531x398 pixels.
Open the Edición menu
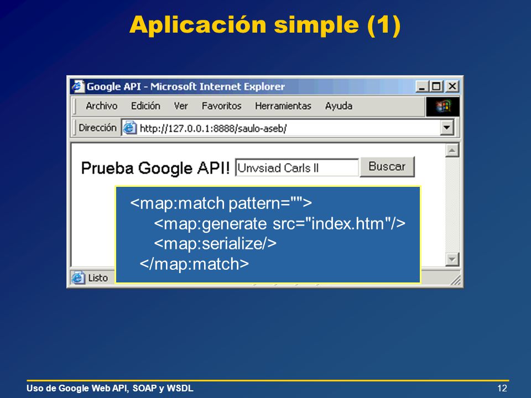145,106
